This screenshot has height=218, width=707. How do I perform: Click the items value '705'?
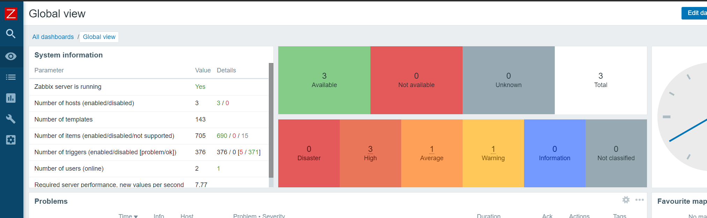[x=200, y=136]
